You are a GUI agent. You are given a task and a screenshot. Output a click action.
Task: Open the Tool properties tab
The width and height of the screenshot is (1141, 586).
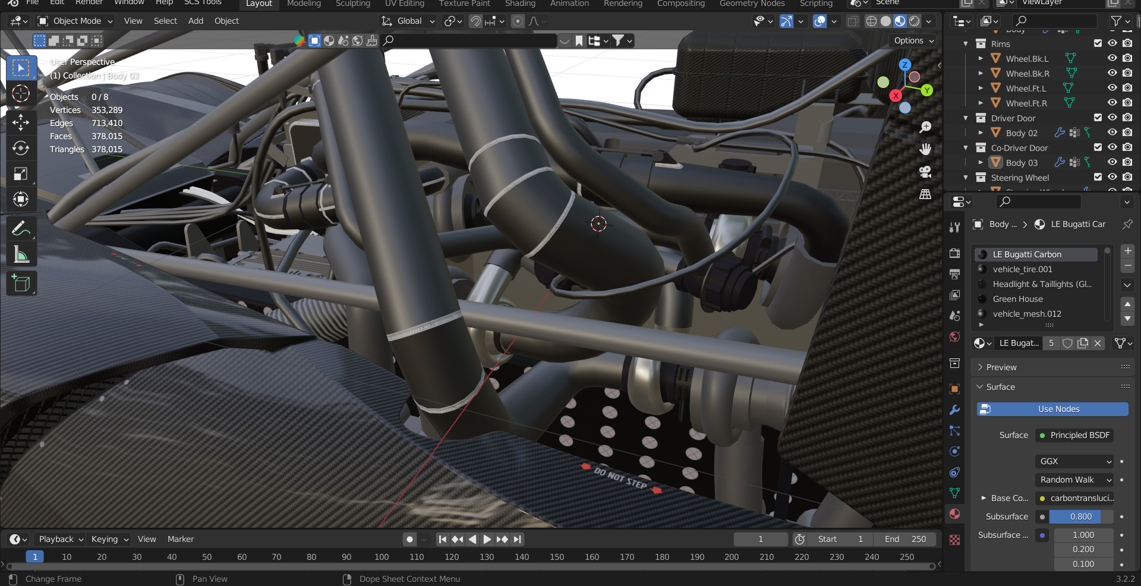(954, 227)
